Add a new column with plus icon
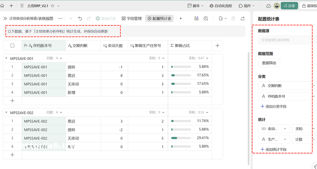The image size is (317, 169). pos(217,46)
